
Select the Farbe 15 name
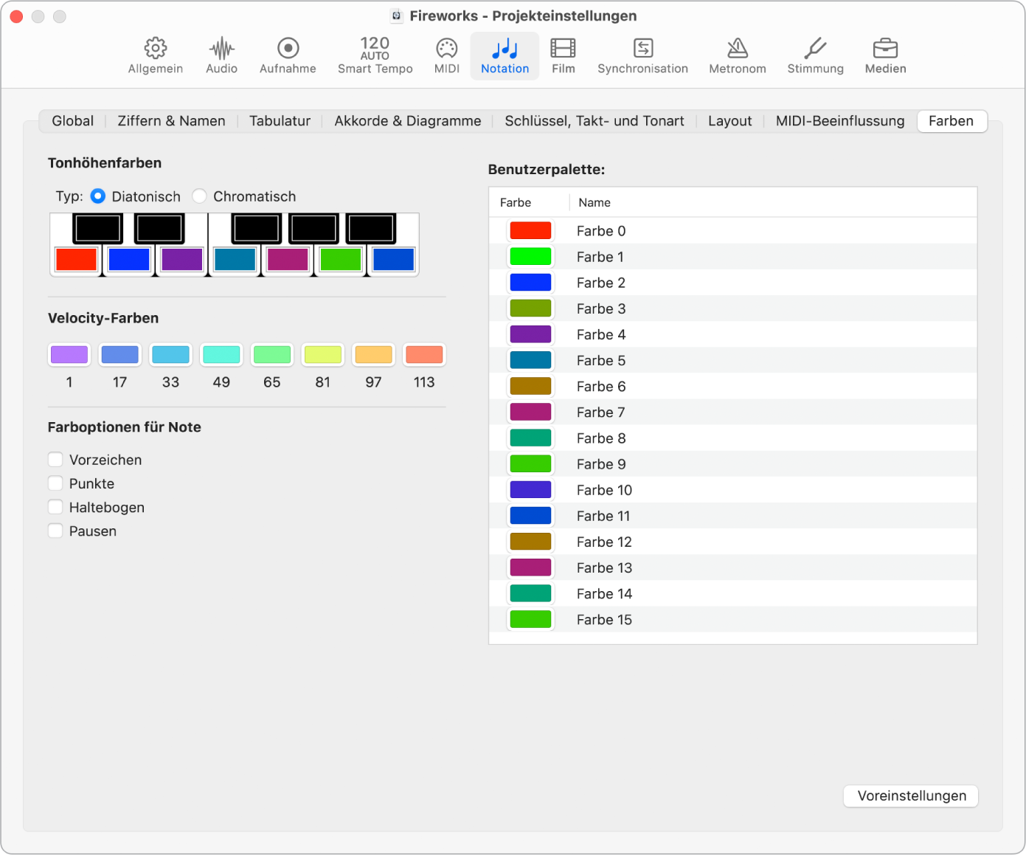point(604,619)
